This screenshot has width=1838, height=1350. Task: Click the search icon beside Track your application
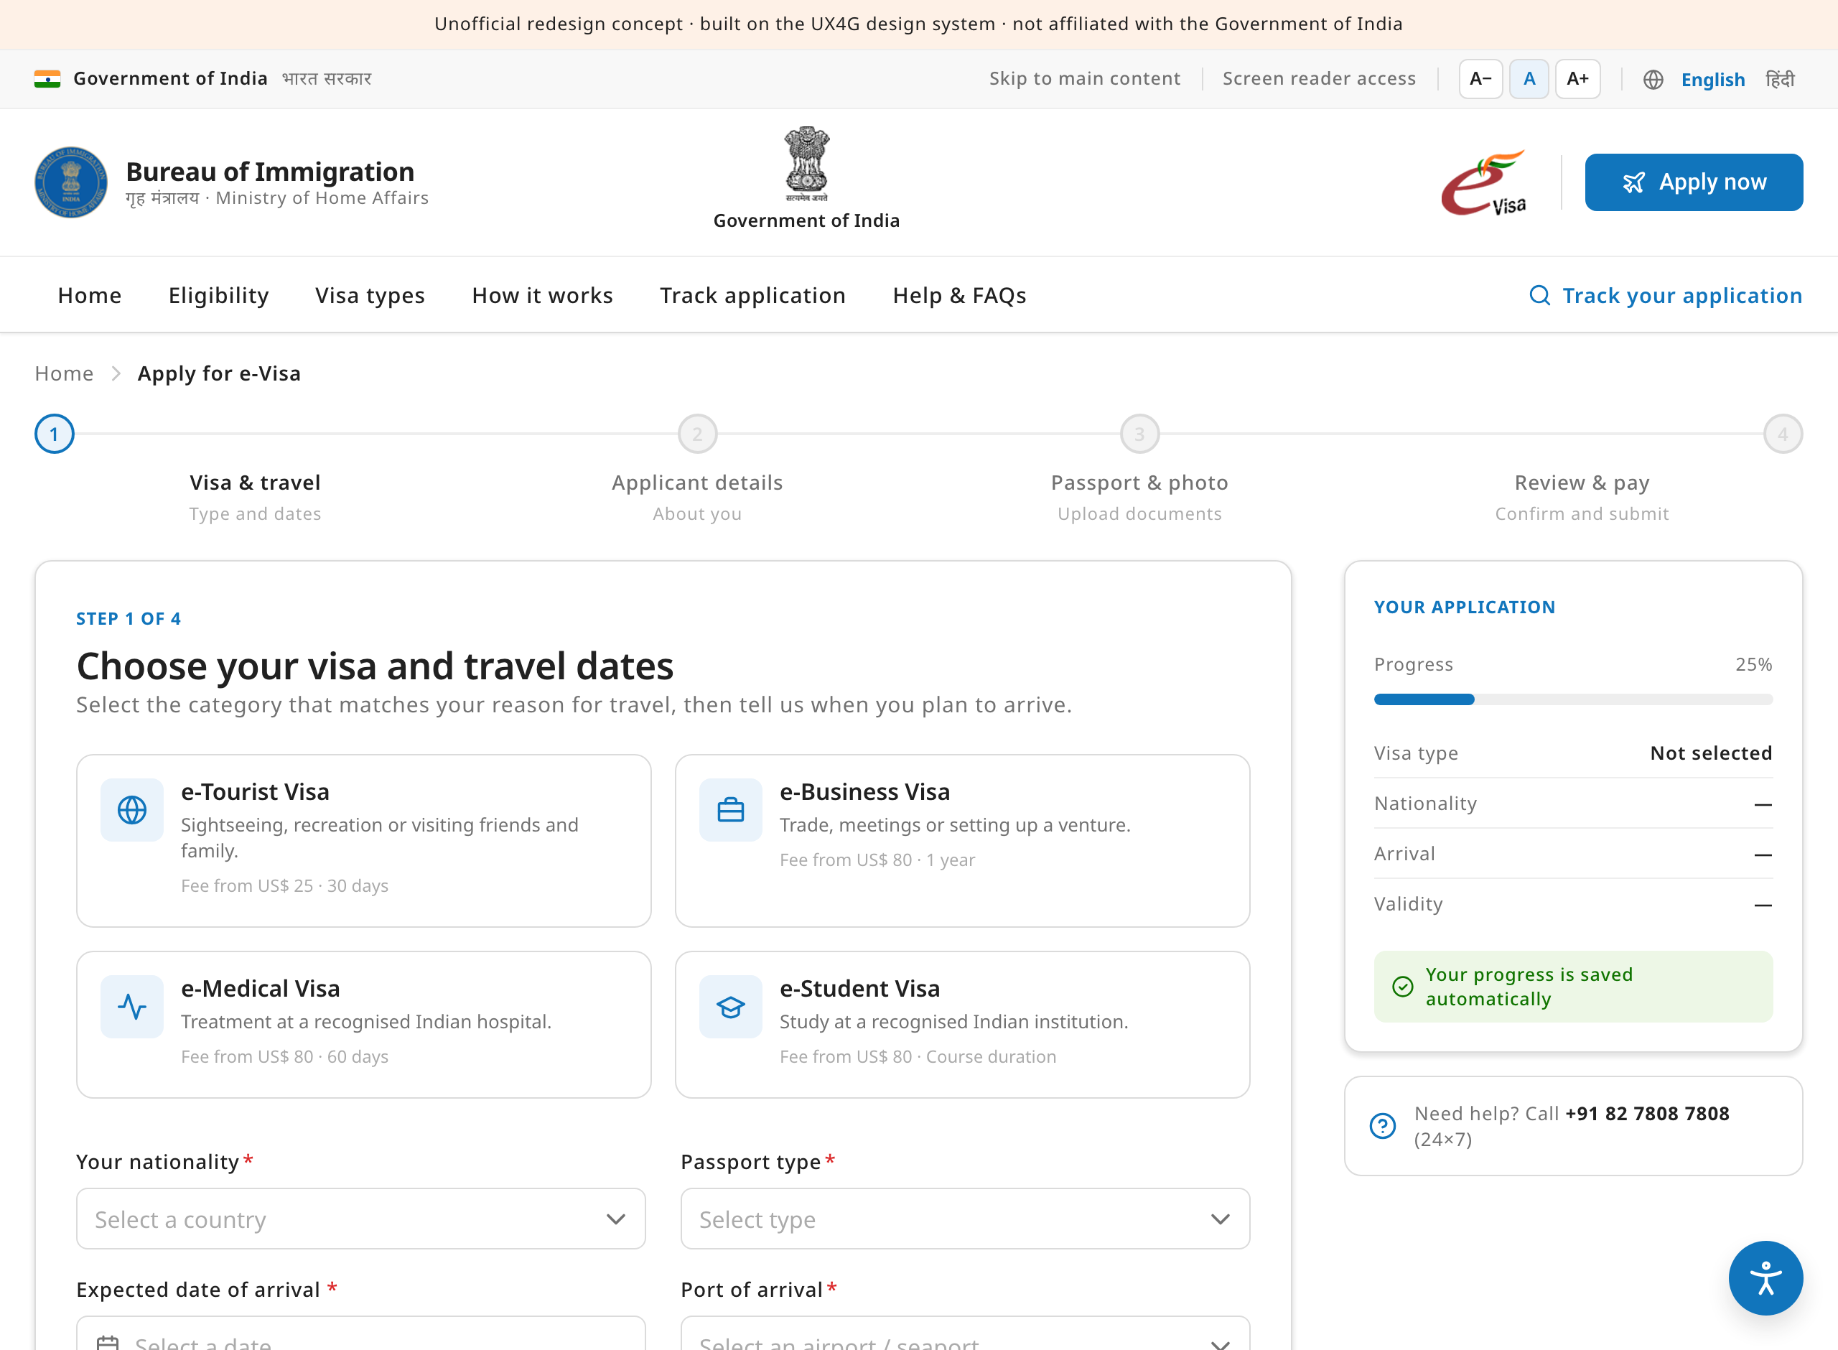click(1539, 295)
